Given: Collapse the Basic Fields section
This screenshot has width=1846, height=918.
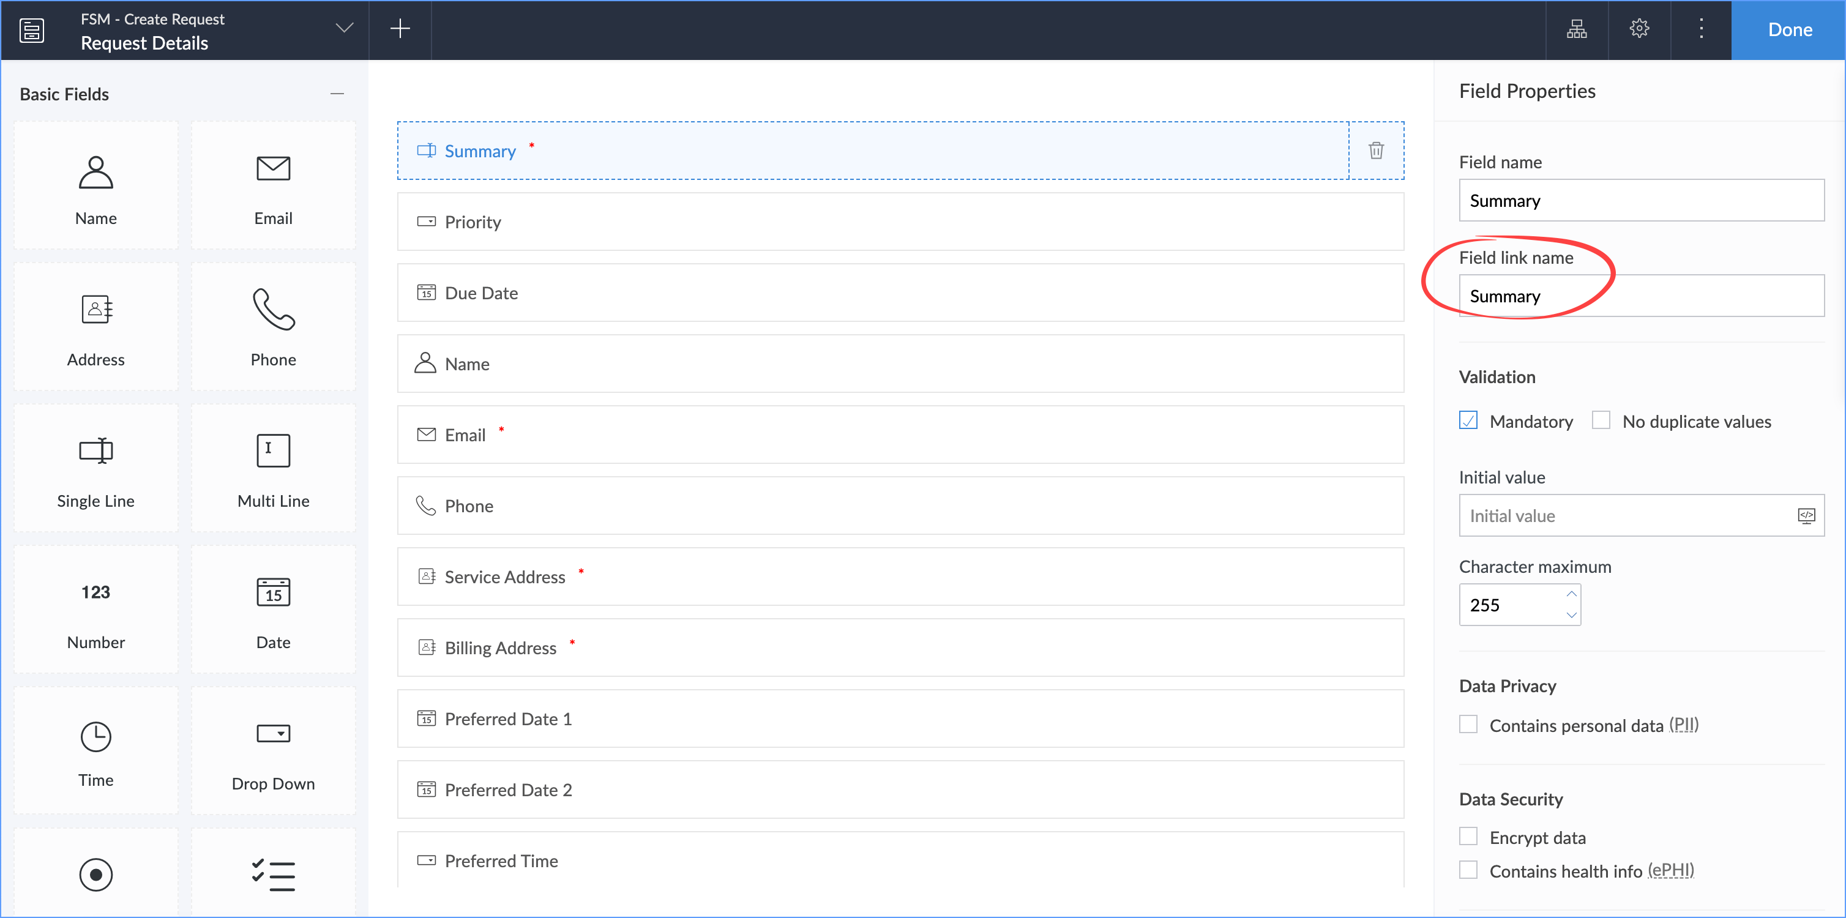Looking at the screenshot, I should coord(337,94).
